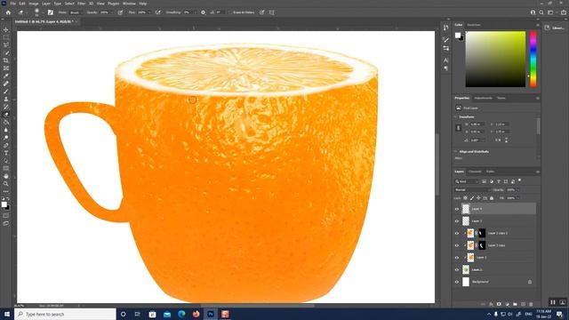
Task: Open the brush preset picker arrow
Action: (x=43, y=12)
